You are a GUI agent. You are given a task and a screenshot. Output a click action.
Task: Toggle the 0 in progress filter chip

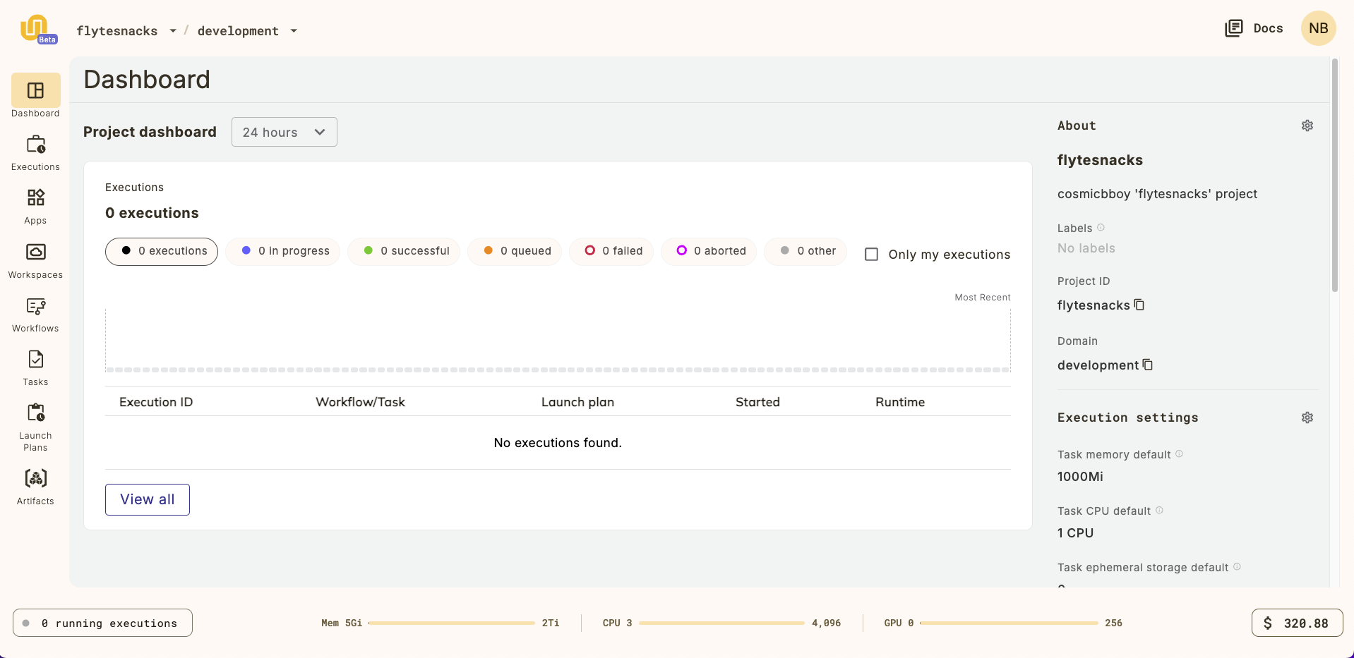[283, 251]
